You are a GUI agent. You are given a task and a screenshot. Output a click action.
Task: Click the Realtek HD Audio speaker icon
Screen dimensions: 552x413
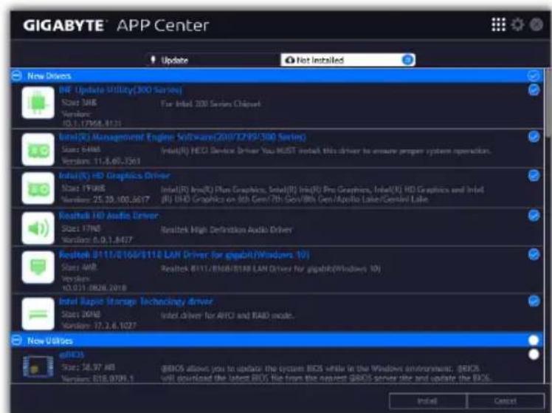pos(38,228)
